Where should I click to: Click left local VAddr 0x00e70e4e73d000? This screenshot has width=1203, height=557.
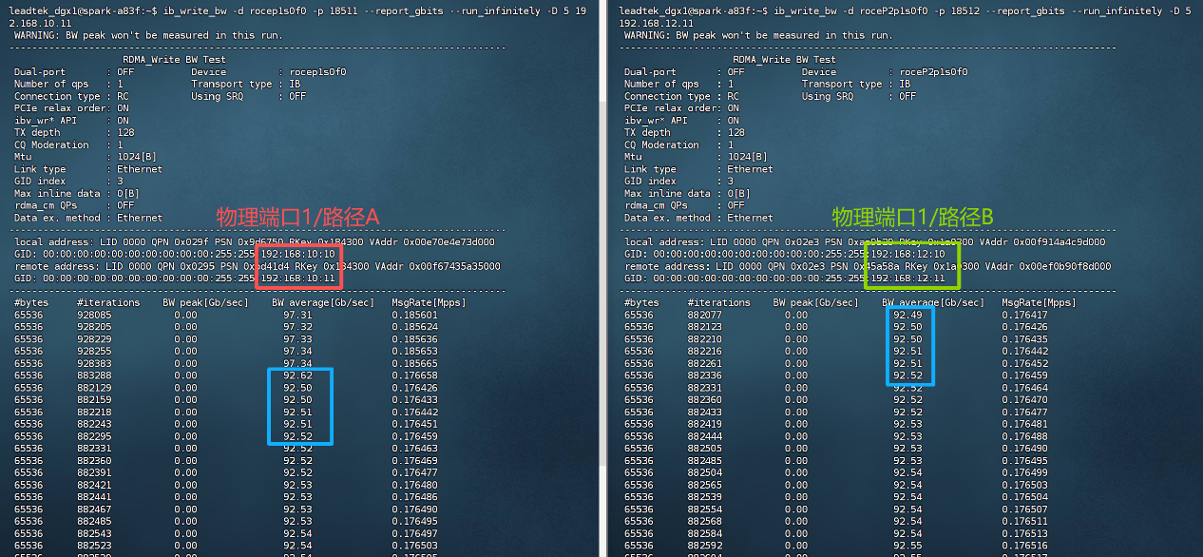[x=448, y=242]
